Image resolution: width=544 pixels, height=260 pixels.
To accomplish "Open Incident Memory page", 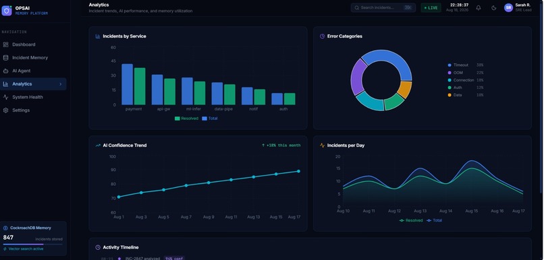I will (33, 58).
